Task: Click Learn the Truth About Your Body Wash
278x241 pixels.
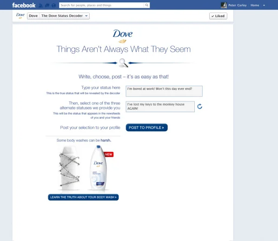Action: pyautogui.click(x=83, y=197)
